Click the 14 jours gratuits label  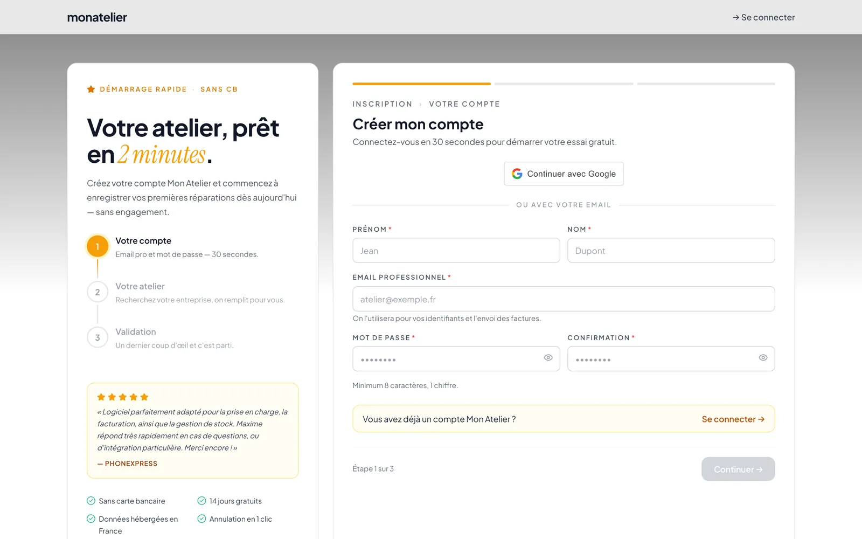click(x=235, y=501)
